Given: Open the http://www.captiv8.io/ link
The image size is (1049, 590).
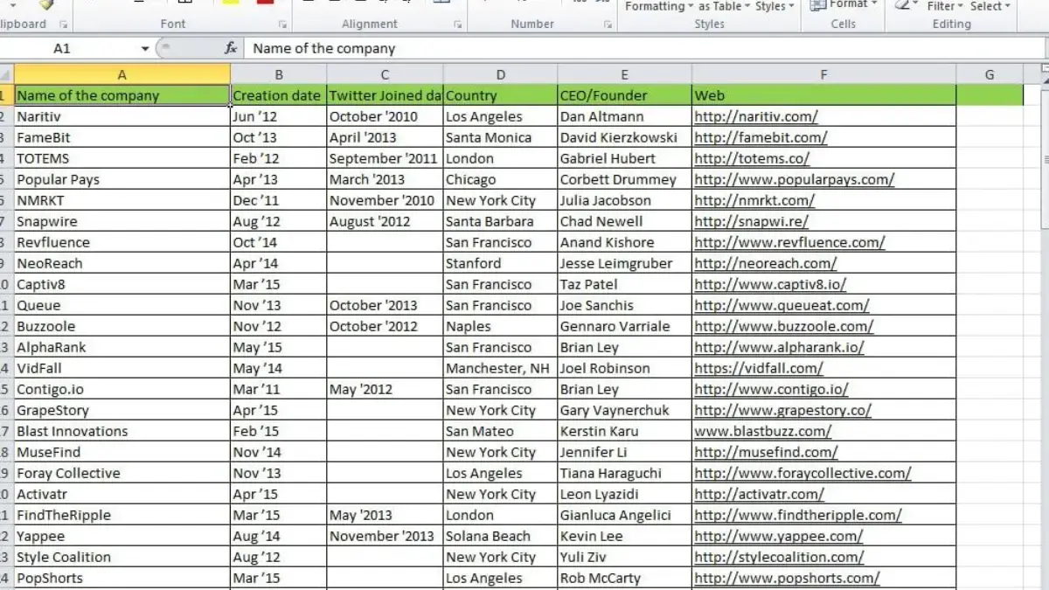Looking at the screenshot, I should pyautogui.click(x=770, y=284).
